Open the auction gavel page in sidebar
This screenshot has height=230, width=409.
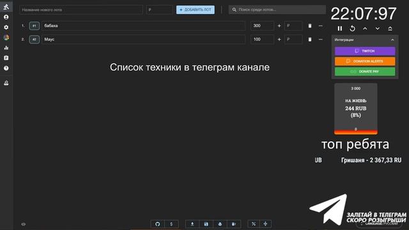pos(6,7)
